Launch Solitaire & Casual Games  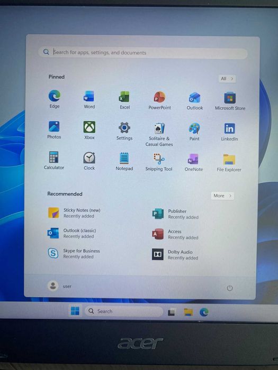pos(159,134)
